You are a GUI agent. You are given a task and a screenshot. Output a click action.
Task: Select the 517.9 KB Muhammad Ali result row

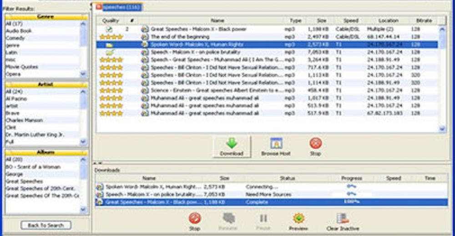267,113
